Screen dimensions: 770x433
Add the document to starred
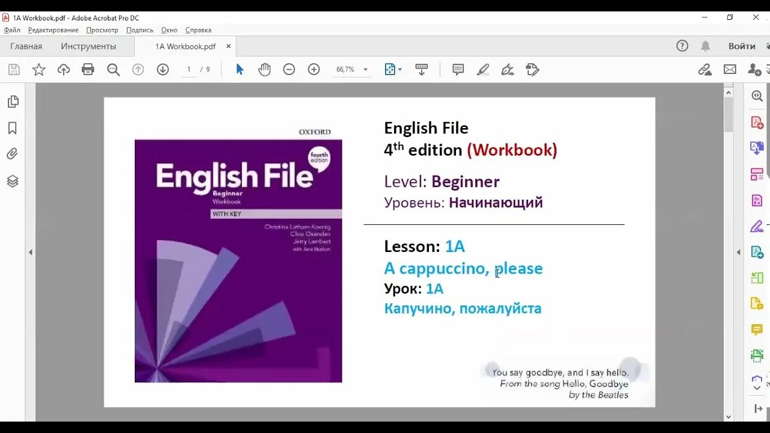click(38, 70)
